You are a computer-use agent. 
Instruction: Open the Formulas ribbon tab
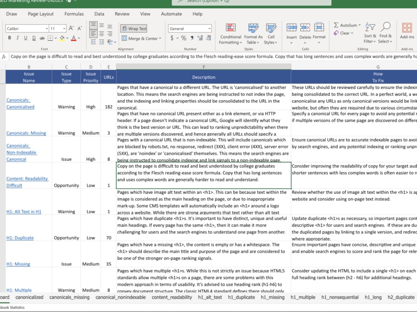pyautogui.click(x=74, y=14)
